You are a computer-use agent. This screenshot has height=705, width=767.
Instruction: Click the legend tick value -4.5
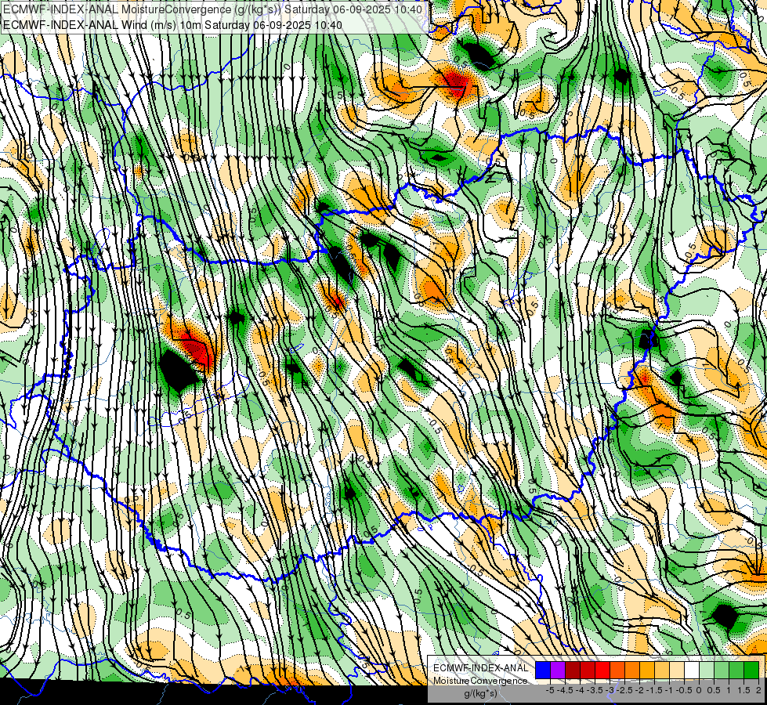click(565, 690)
